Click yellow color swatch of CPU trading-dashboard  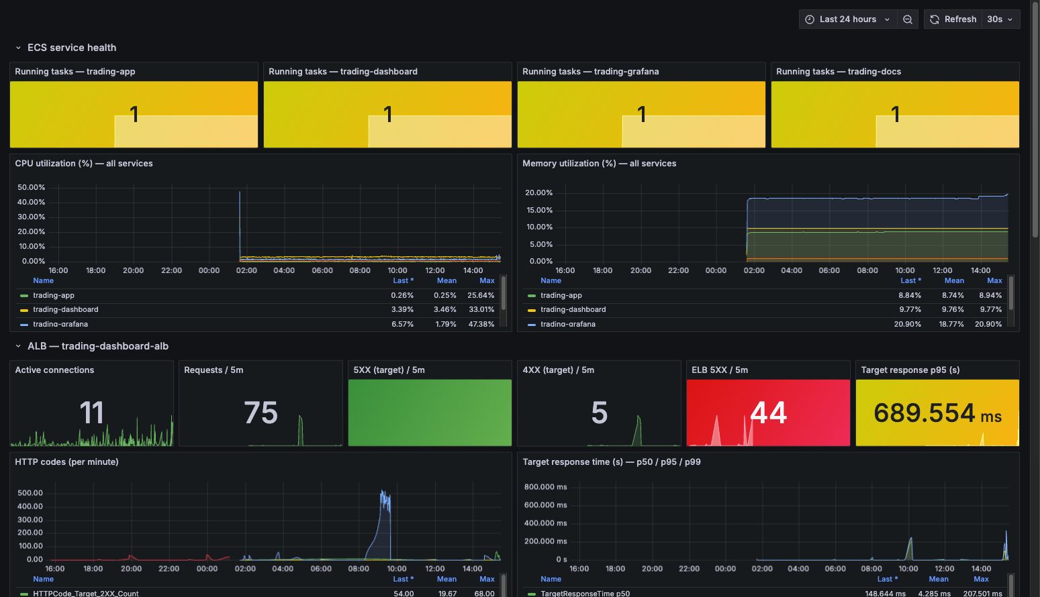(x=24, y=310)
